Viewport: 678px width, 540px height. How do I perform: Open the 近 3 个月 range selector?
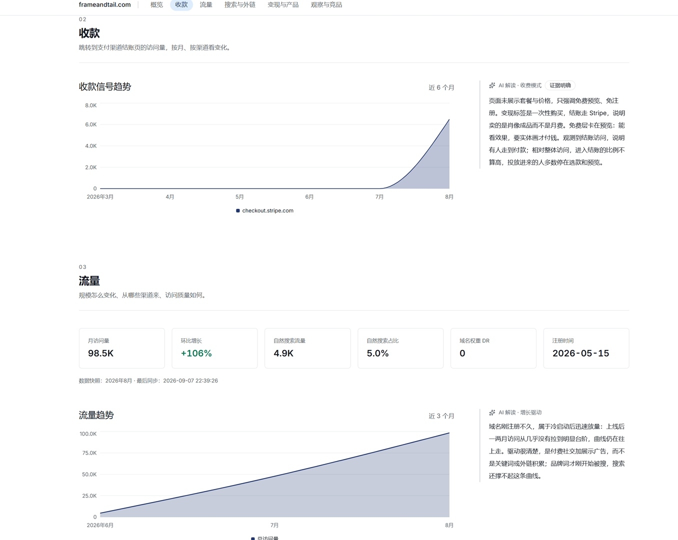click(441, 416)
